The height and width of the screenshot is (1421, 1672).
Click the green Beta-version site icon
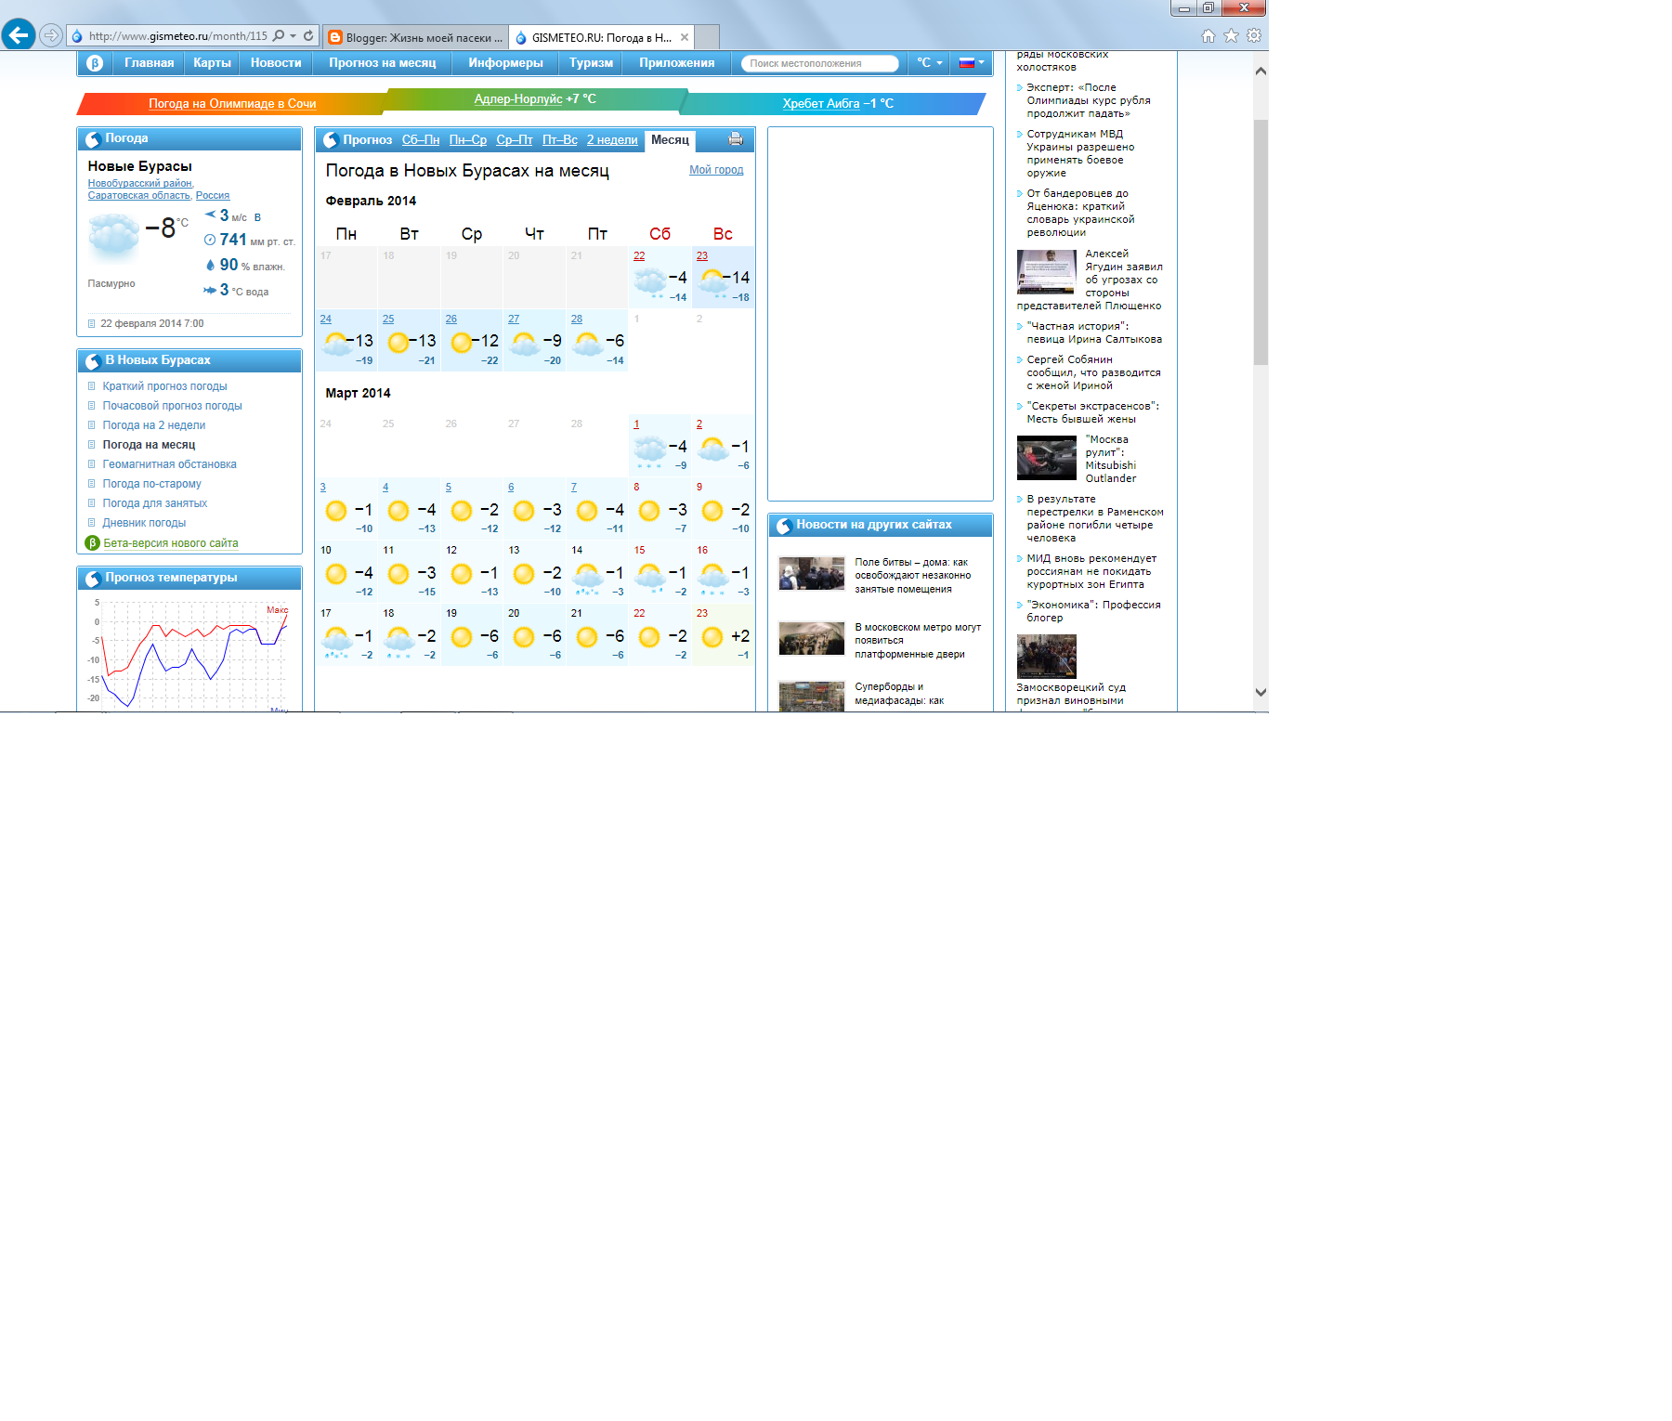pos(93,543)
